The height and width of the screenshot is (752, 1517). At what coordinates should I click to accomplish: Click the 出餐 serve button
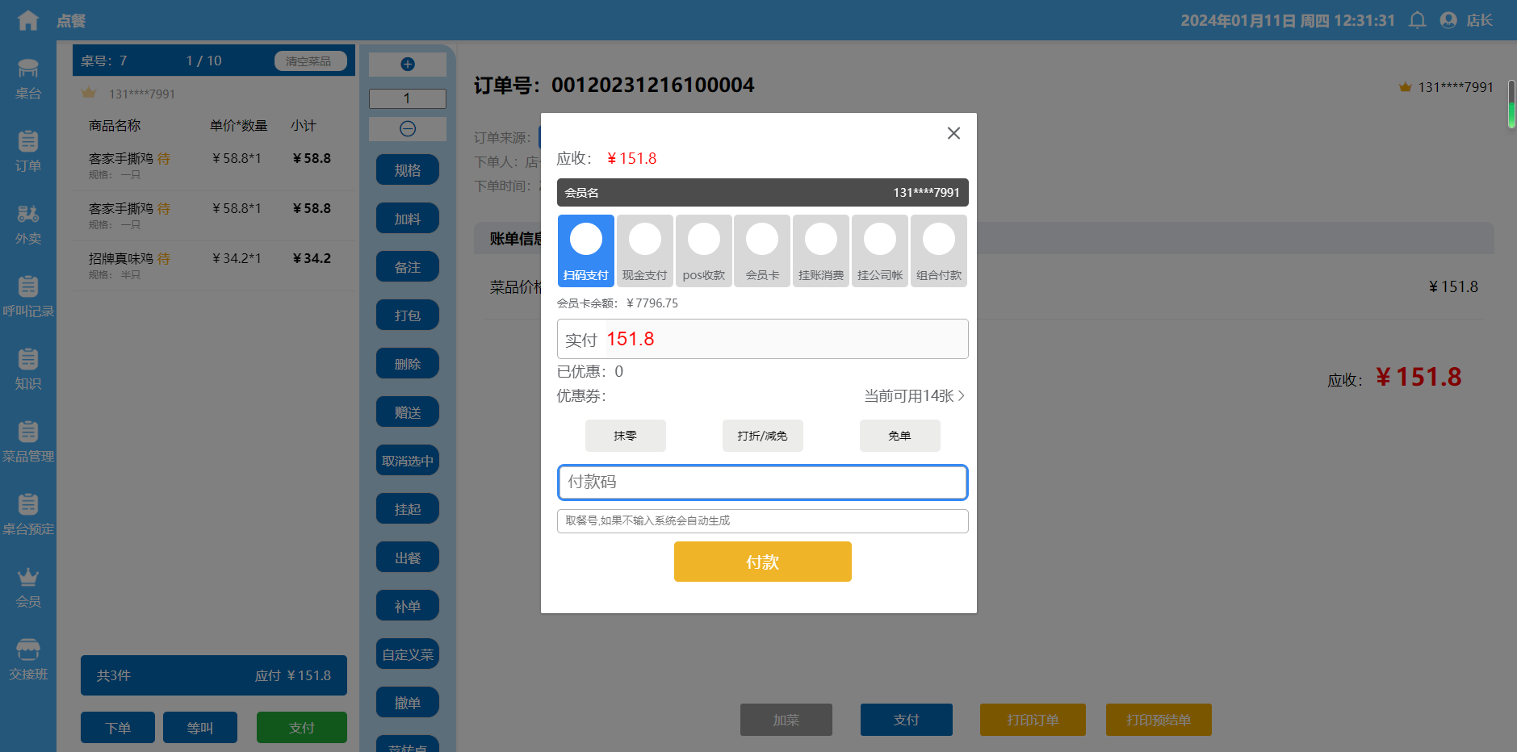coord(408,558)
